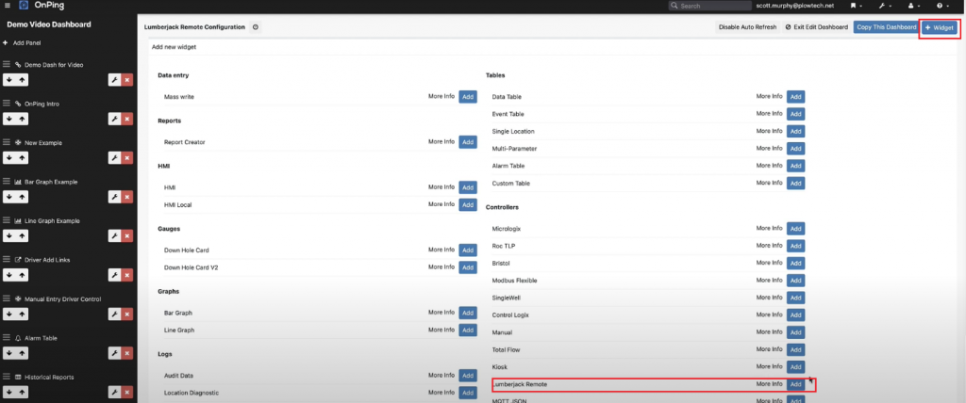The image size is (966, 403).
Task: Move Demo Dash for Video panel down
Action: 9,79
